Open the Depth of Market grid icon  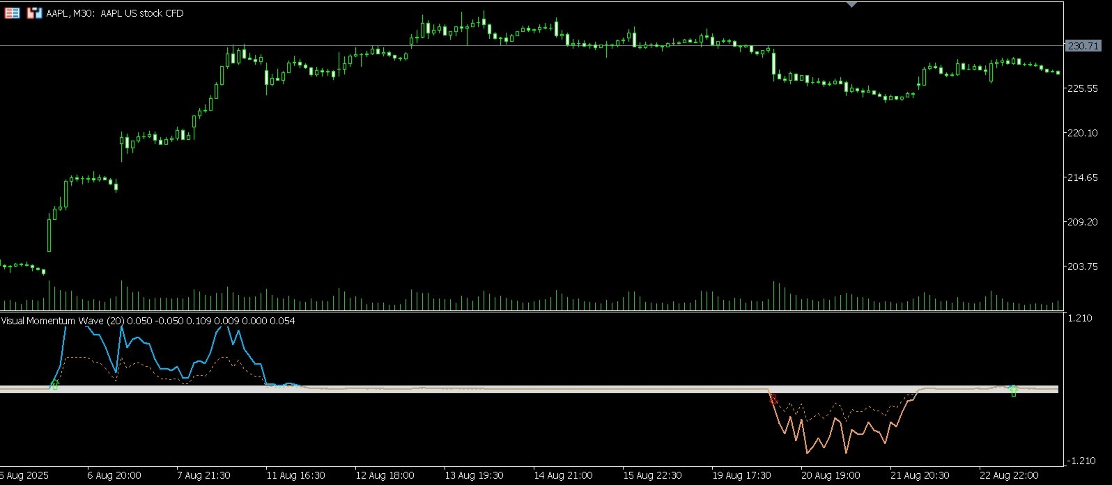12,13
